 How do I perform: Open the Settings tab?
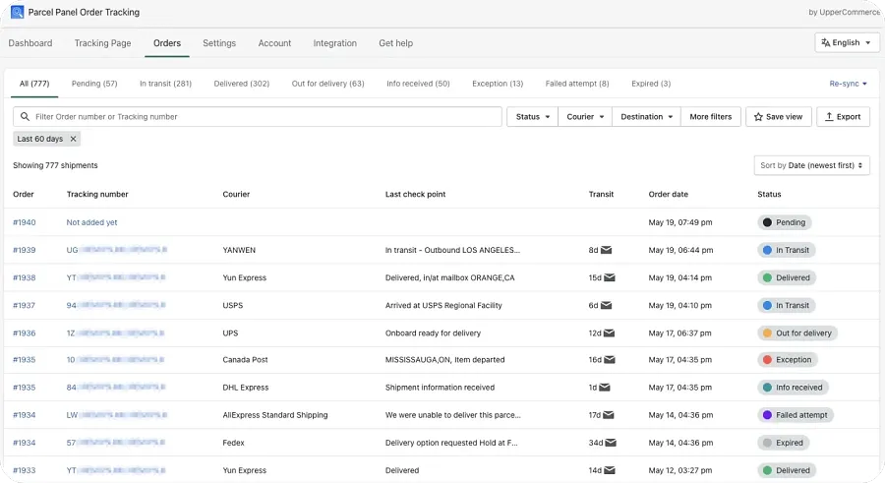[219, 43]
